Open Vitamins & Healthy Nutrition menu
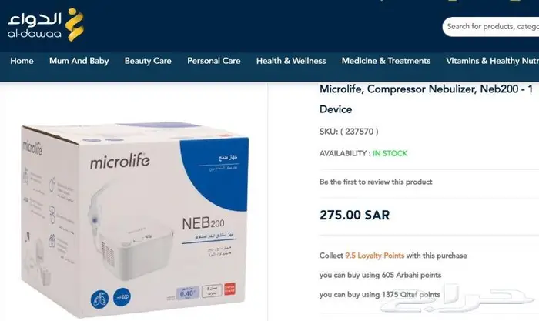Viewport: 539px width, 321px height. pos(492,61)
